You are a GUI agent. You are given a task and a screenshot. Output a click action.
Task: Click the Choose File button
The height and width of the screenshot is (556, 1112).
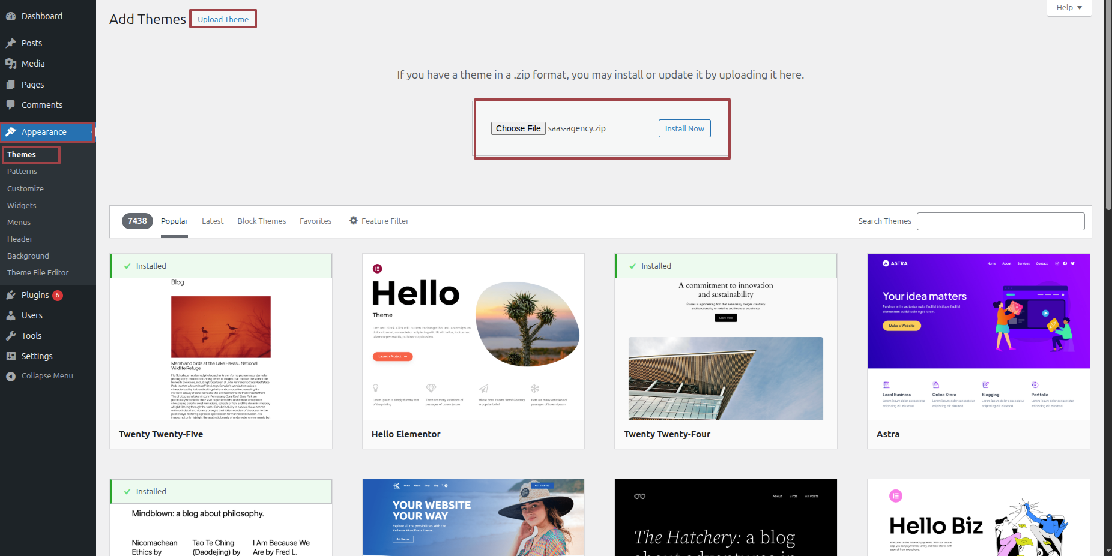[518, 128]
